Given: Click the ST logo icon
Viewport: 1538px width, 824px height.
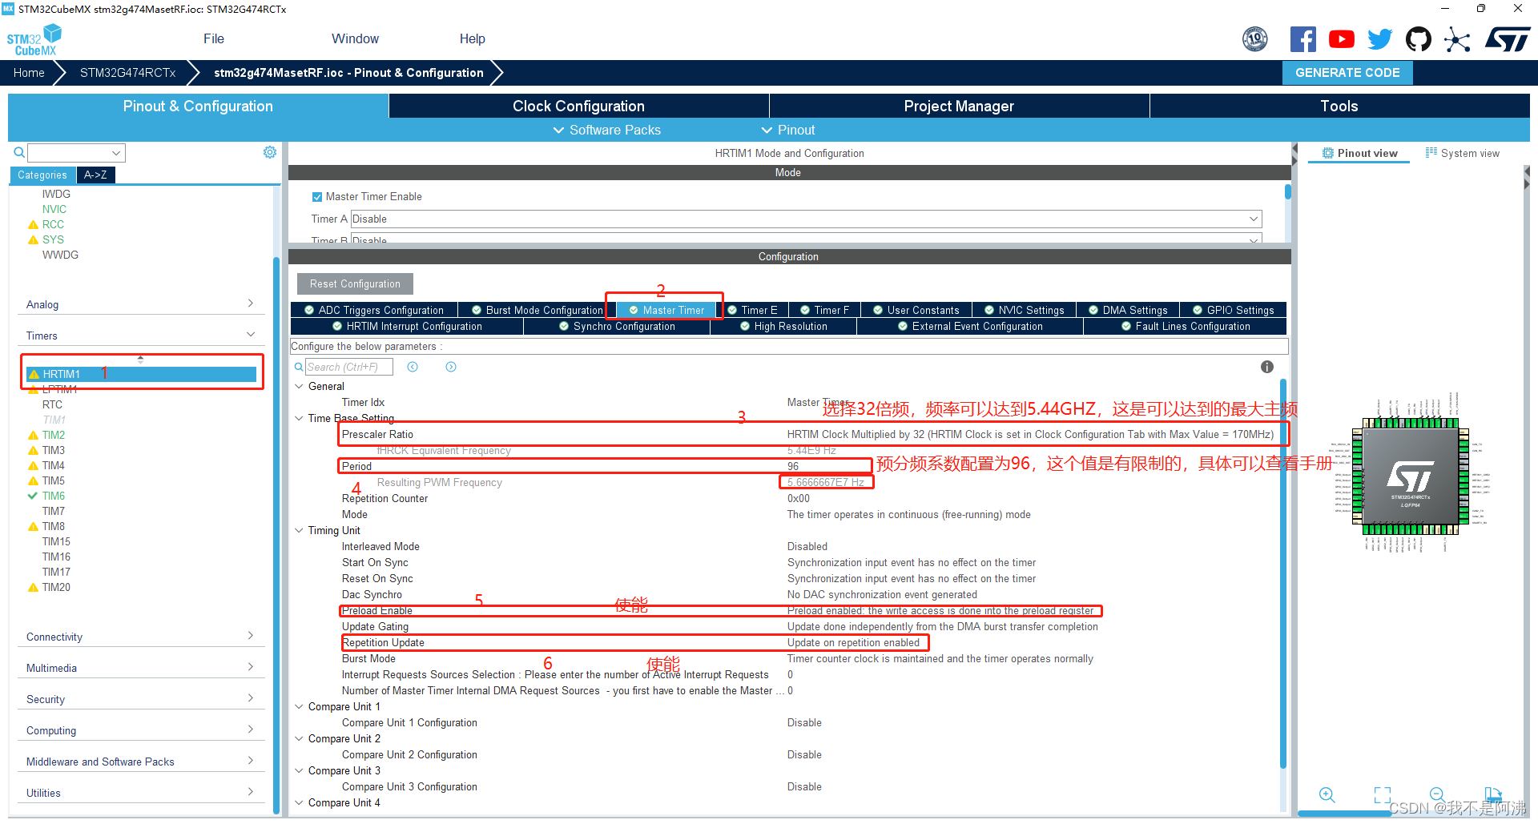Looking at the screenshot, I should coord(1508,39).
